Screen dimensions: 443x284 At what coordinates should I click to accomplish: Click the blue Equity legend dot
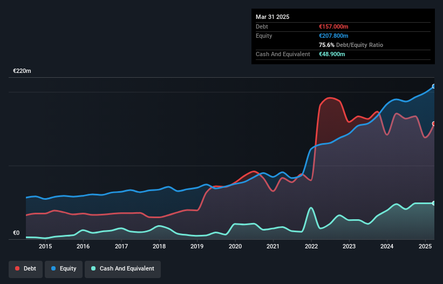pyautogui.click(x=53, y=268)
